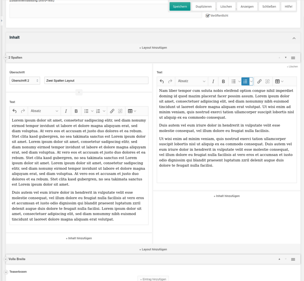Open numbered list style options in the right editor
This screenshot has width=304, height=281.
[x=251, y=81]
